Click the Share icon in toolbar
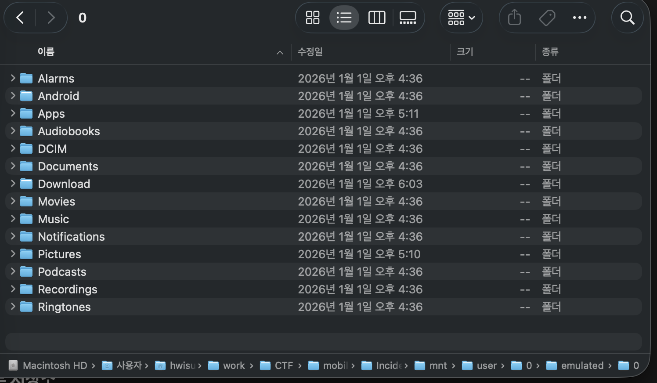 (x=514, y=18)
